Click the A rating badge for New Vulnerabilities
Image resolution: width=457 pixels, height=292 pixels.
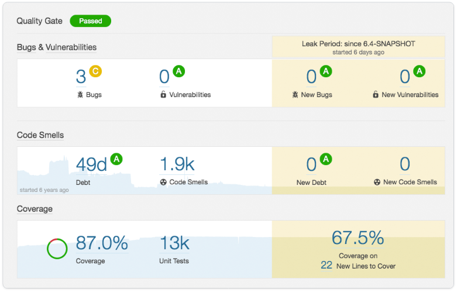point(420,71)
